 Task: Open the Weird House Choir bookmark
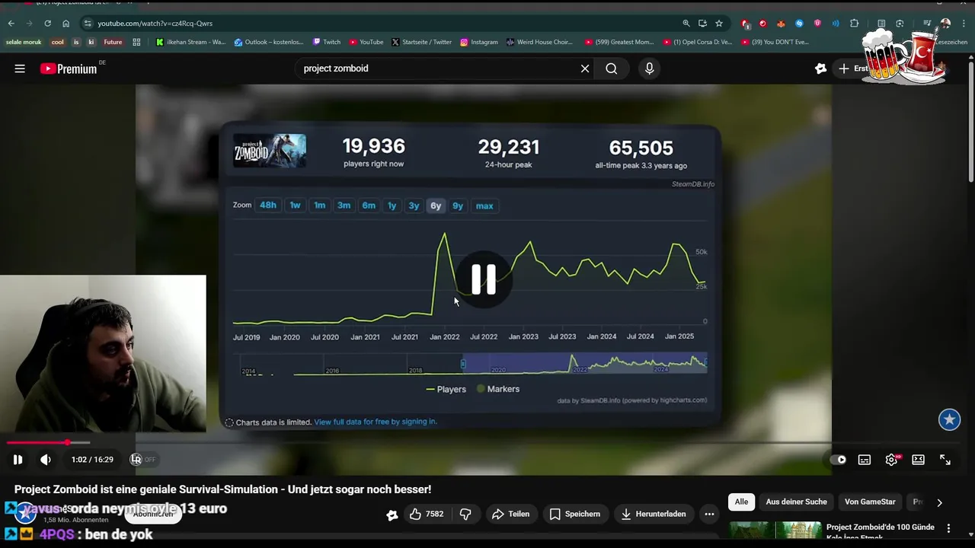[x=539, y=42]
